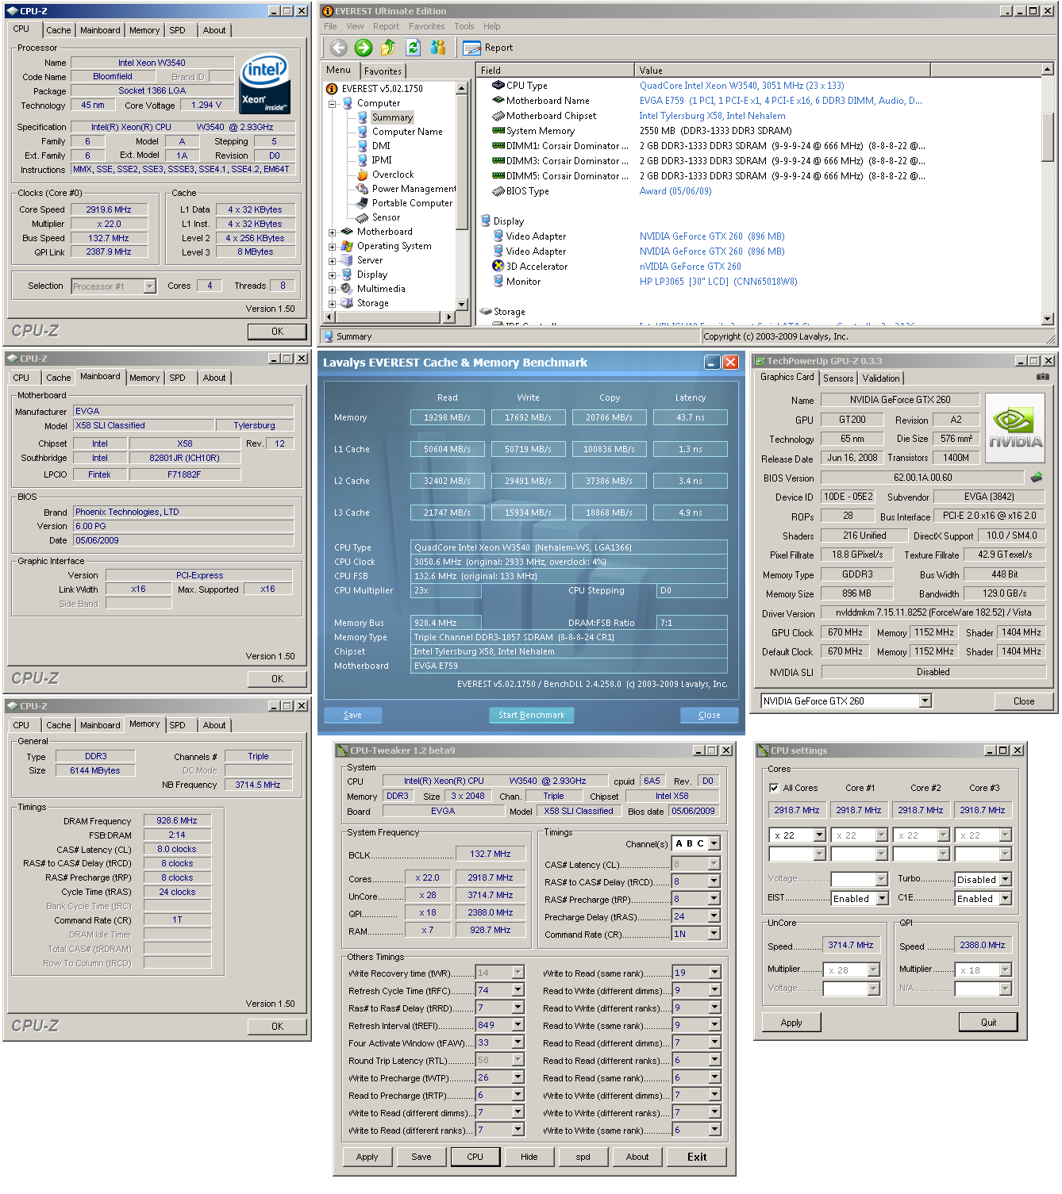This screenshot has height=1194, width=1062.
Task: Click Close button in GPU-Z
Action: tap(1024, 701)
